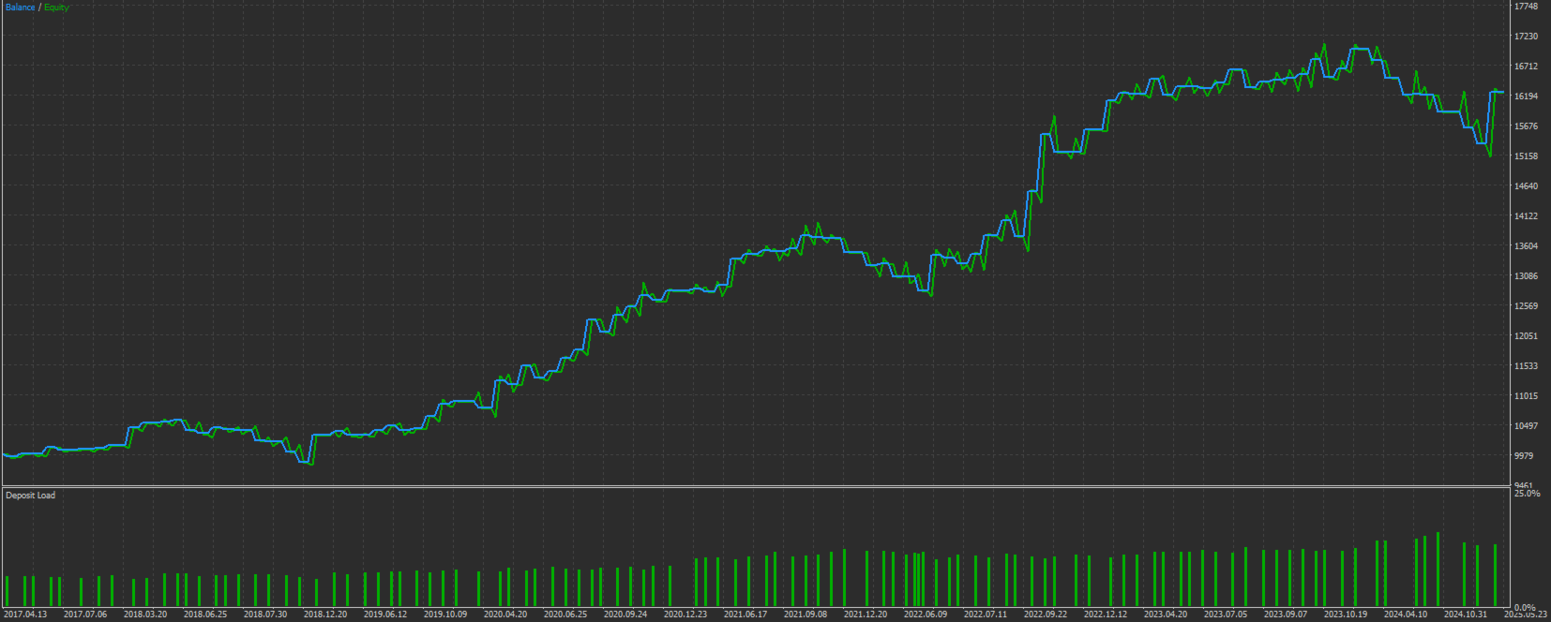The image size is (1551, 622).
Task: Click the 9979 axis value
Action: pos(1524,456)
